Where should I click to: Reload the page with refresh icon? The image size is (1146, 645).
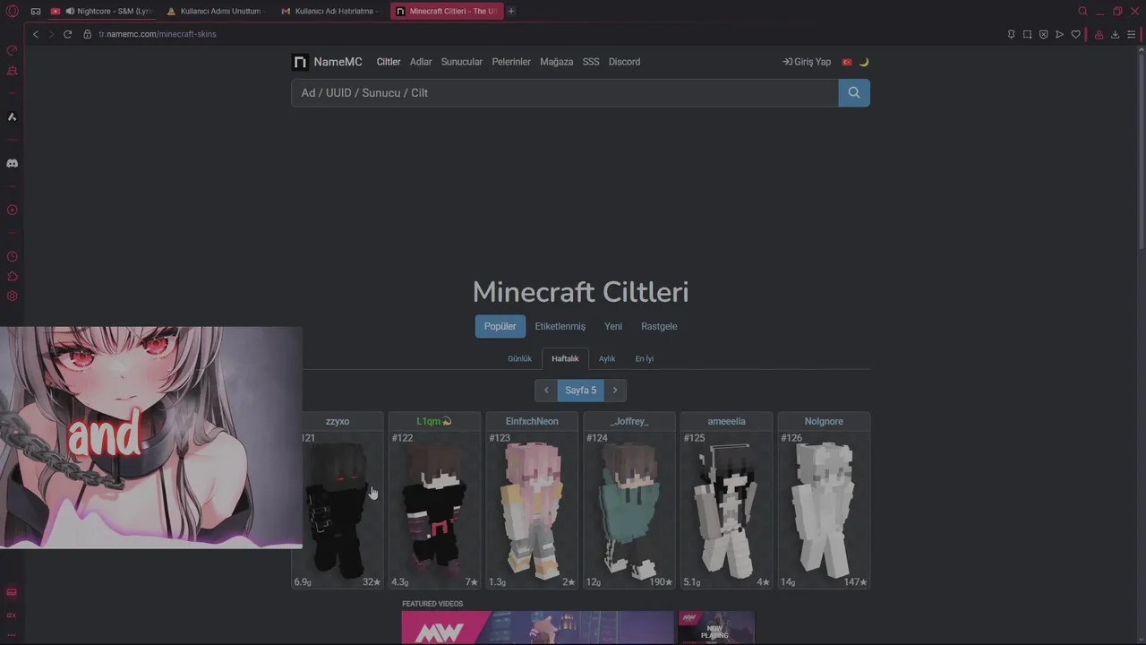click(x=67, y=34)
